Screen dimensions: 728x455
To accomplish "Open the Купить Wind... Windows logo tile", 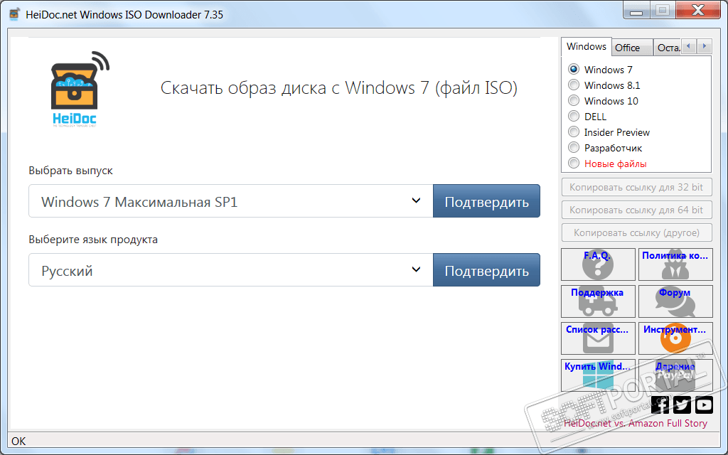I will pos(598,375).
